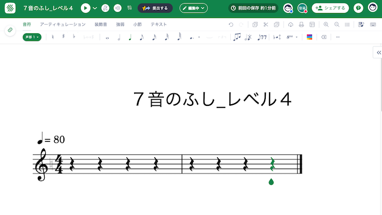This screenshot has height=215, width=382.
Task: Click the cloud download export icon
Action: pyautogui.click(x=290, y=25)
